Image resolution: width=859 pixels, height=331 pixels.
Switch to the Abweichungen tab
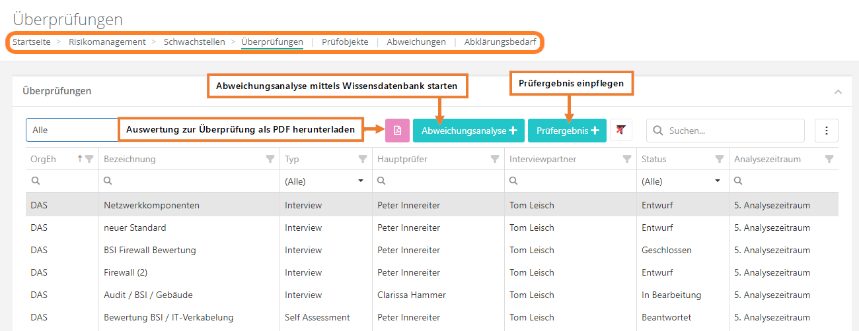tap(416, 42)
